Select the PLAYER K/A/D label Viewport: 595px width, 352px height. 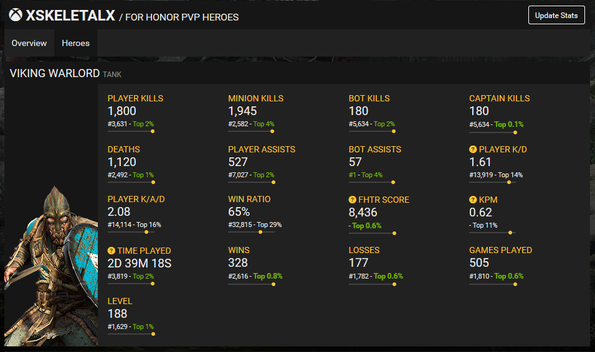click(x=136, y=199)
